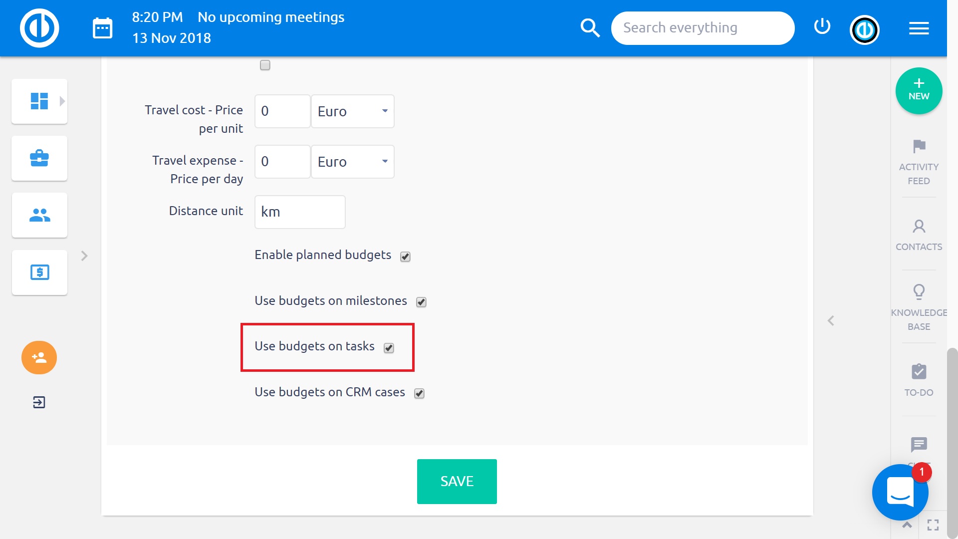
Task: Open the chat bubble with notification
Action: [900, 492]
